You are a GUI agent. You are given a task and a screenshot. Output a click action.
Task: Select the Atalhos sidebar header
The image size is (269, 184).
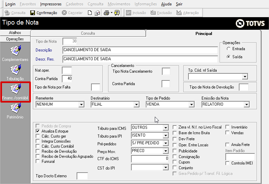(15, 33)
